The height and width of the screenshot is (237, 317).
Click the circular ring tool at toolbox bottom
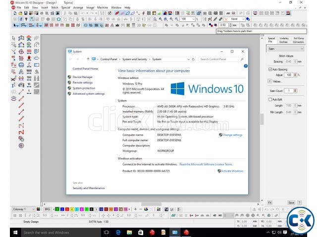21,146
